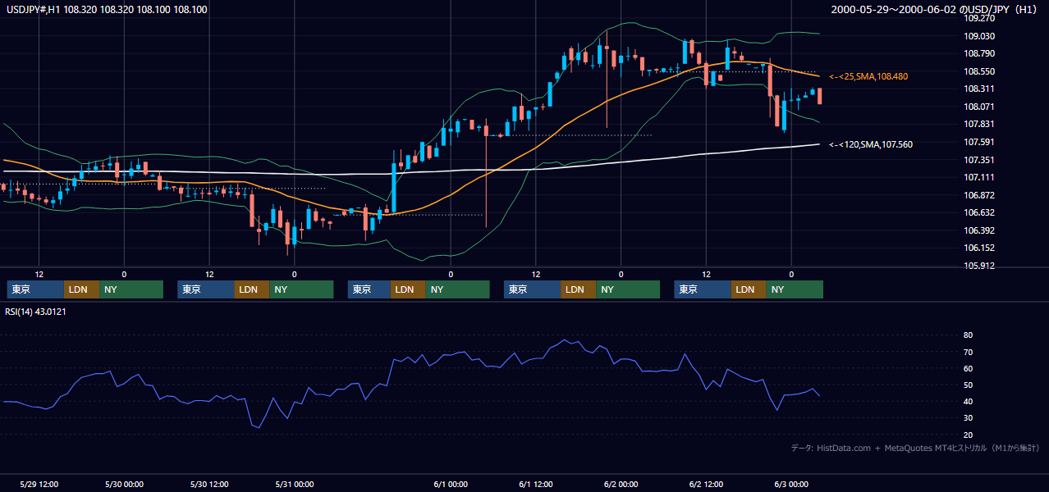Click the RSI scale value 70

click(968, 352)
